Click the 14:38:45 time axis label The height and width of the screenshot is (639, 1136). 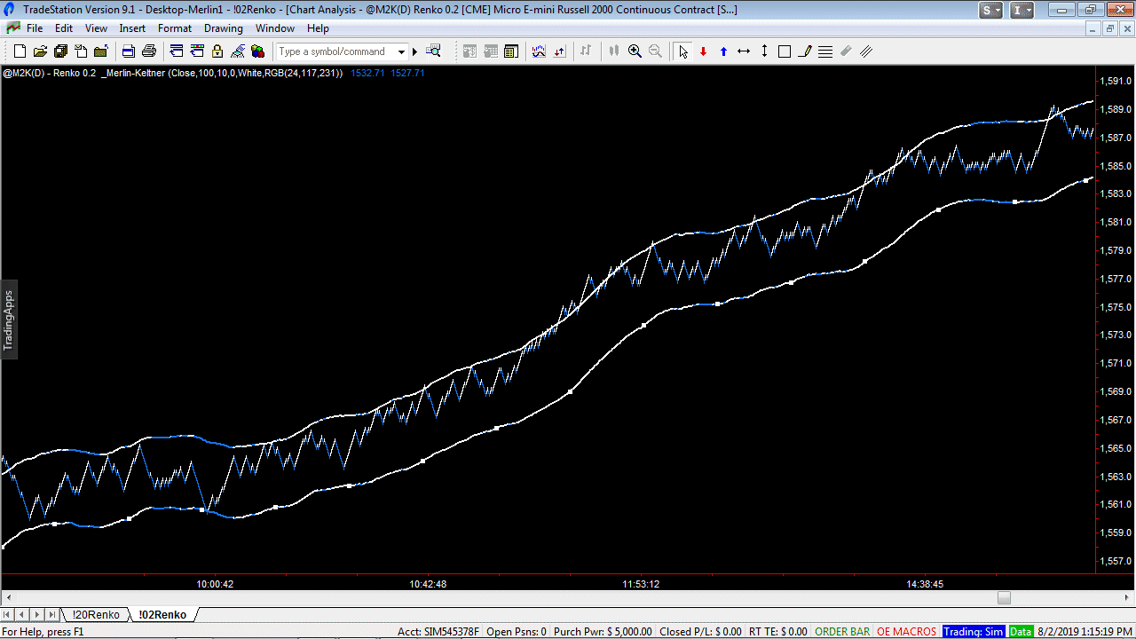[925, 584]
